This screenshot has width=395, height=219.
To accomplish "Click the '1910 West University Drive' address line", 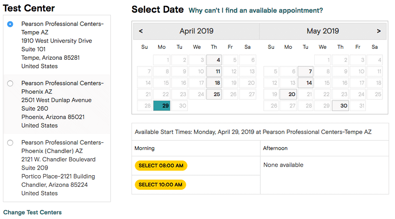I will pyautogui.click(x=56, y=41).
